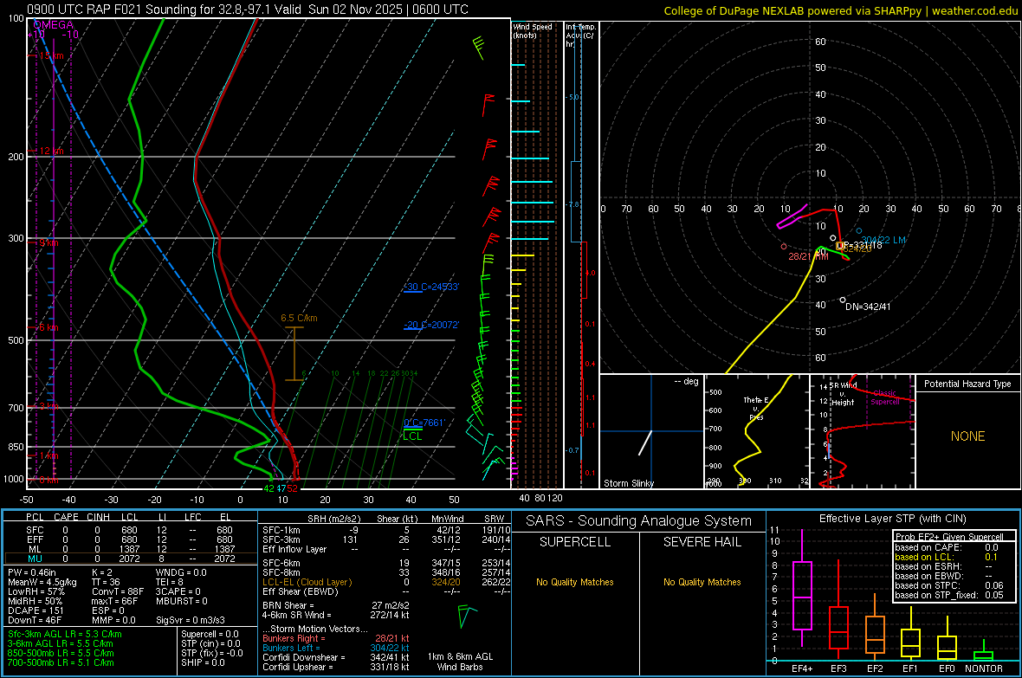
Task: Click the "EFF" parcel row label
Action: [35, 539]
